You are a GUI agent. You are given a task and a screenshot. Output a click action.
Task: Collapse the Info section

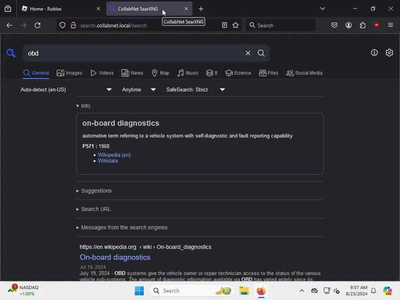click(x=83, y=106)
